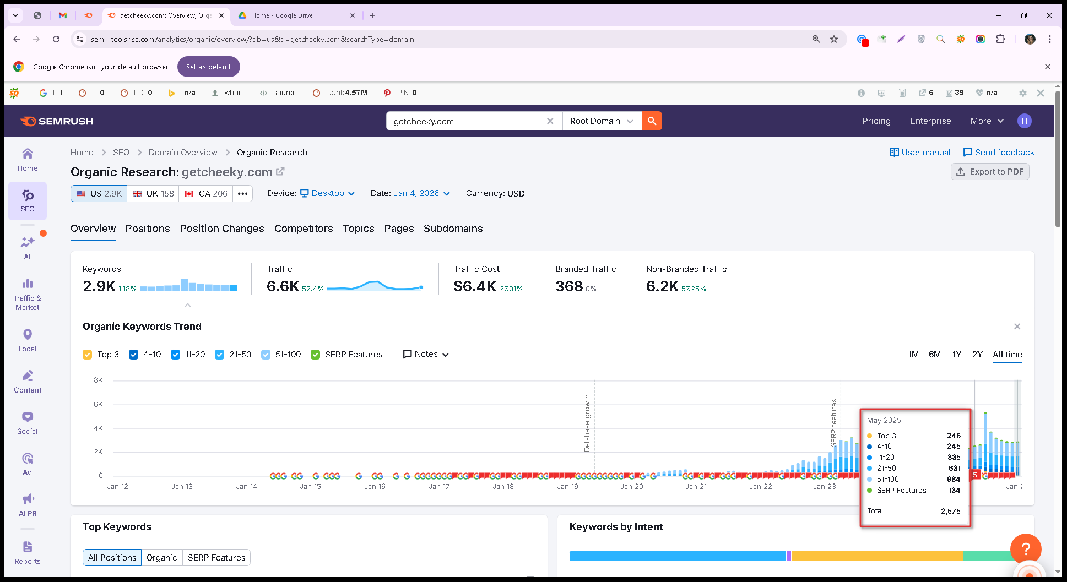Viewport: 1067px width, 582px height.
Task: Expand the Root Domain dropdown
Action: [x=602, y=121]
